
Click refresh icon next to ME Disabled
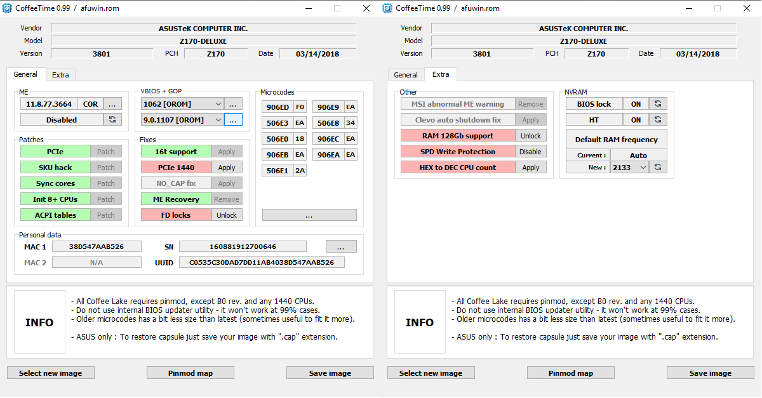coord(112,119)
